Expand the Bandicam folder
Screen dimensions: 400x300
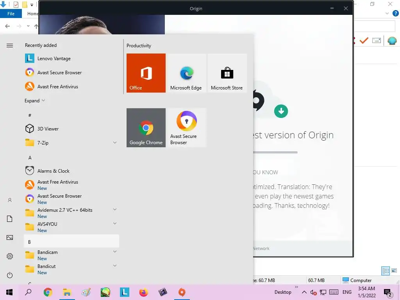tap(115, 252)
